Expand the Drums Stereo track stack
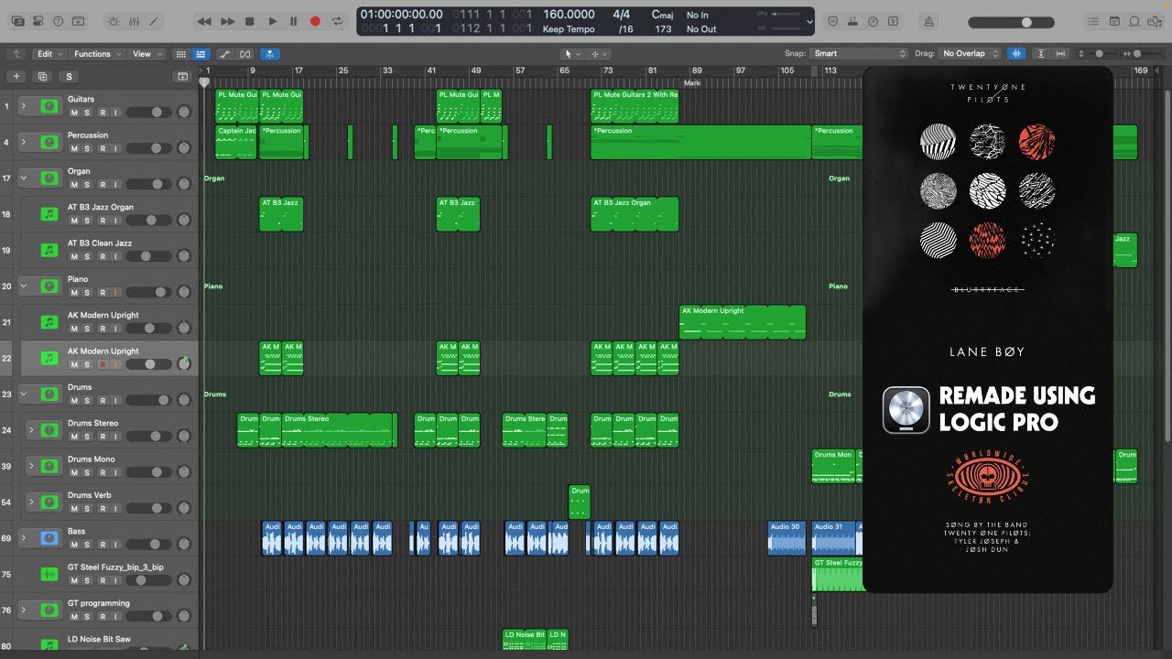The height and width of the screenshot is (659, 1172). [30, 429]
